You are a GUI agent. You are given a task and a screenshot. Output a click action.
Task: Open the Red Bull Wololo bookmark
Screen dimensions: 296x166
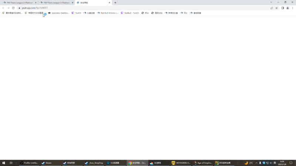[108, 13]
